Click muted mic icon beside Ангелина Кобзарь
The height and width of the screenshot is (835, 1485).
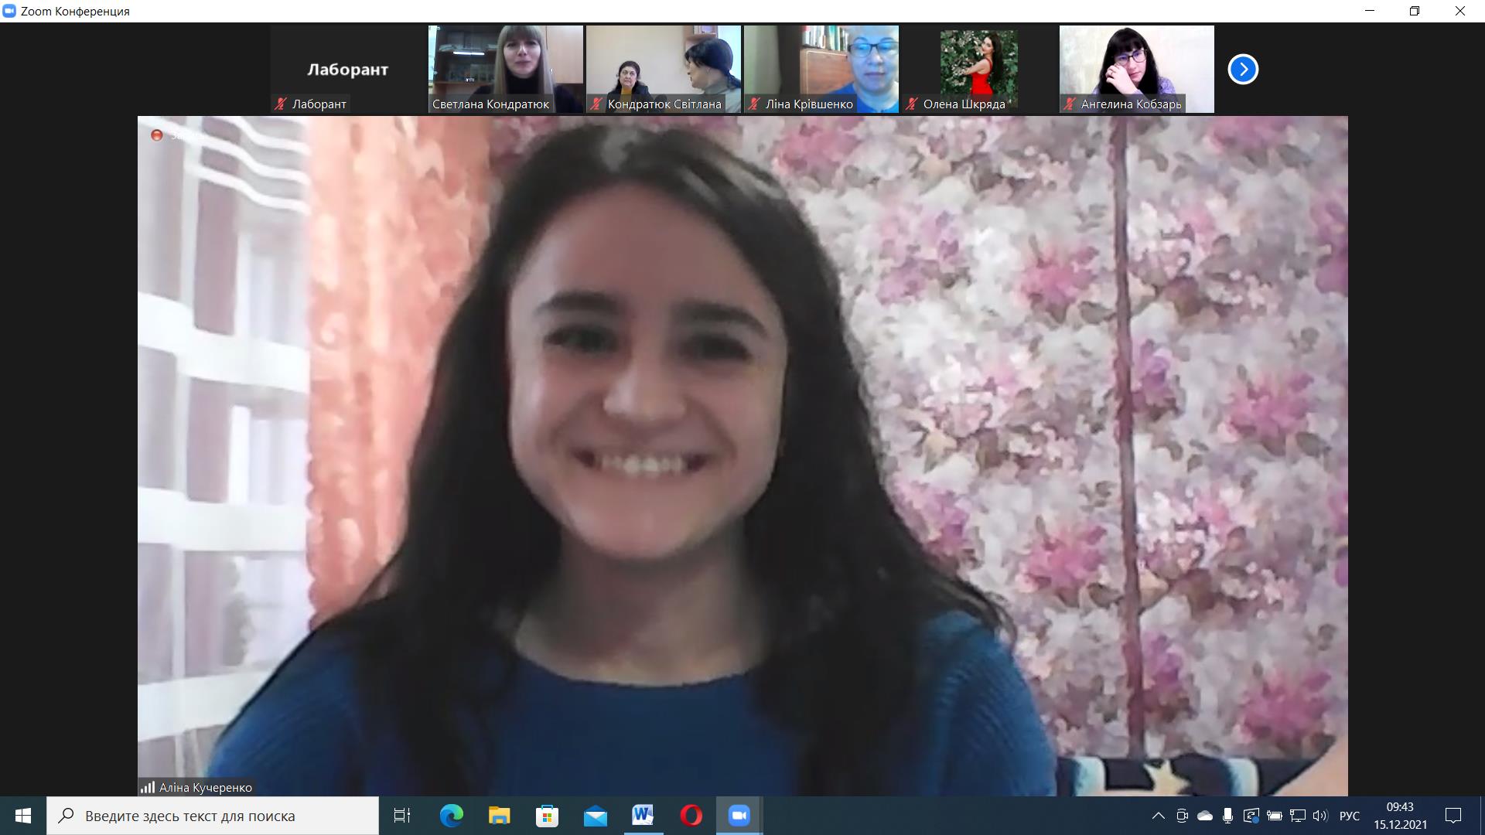coord(1070,104)
